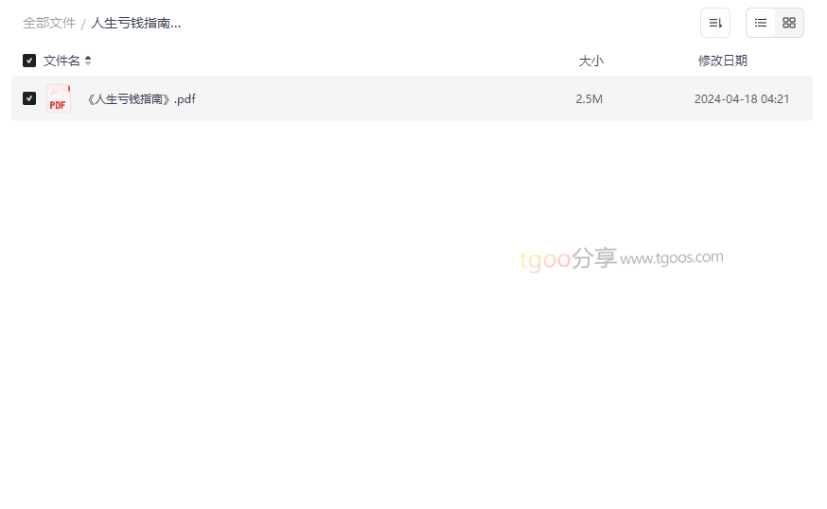Click the 2024-04-18 04:21 modified date

tap(742, 99)
